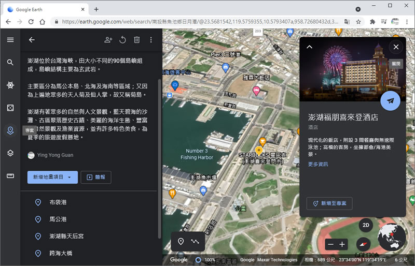The width and height of the screenshot is (415, 266).
Task: Share project with add-person icon
Action: pyautogui.click(x=108, y=40)
